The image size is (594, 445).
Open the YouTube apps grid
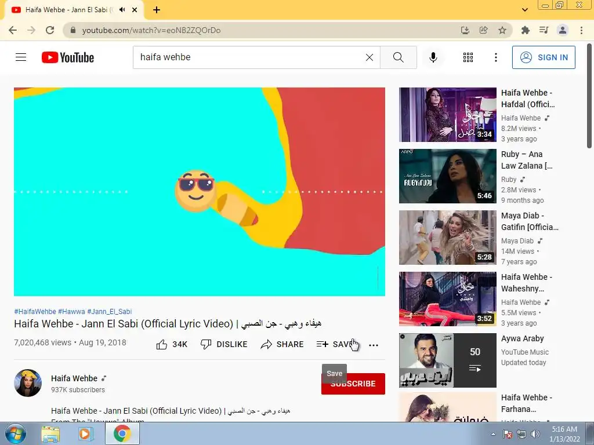coord(468,57)
